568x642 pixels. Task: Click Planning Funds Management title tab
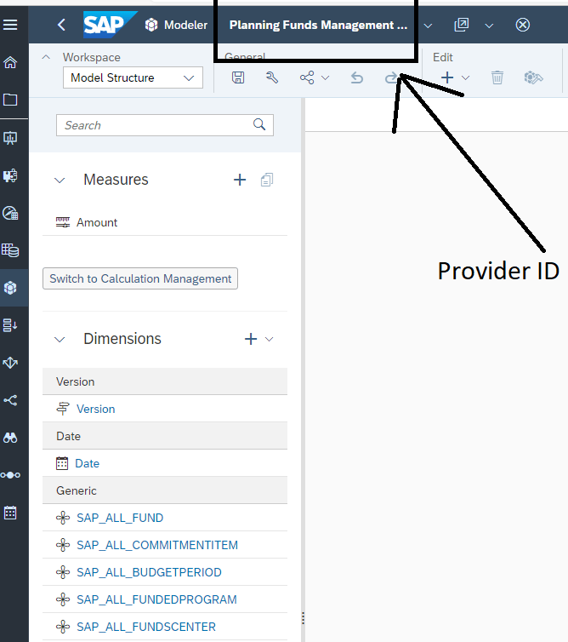coord(318,25)
